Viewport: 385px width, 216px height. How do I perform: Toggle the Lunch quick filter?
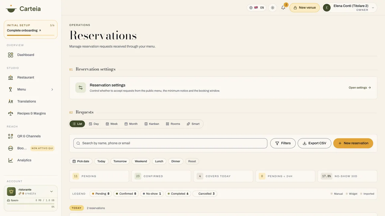(159, 161)
